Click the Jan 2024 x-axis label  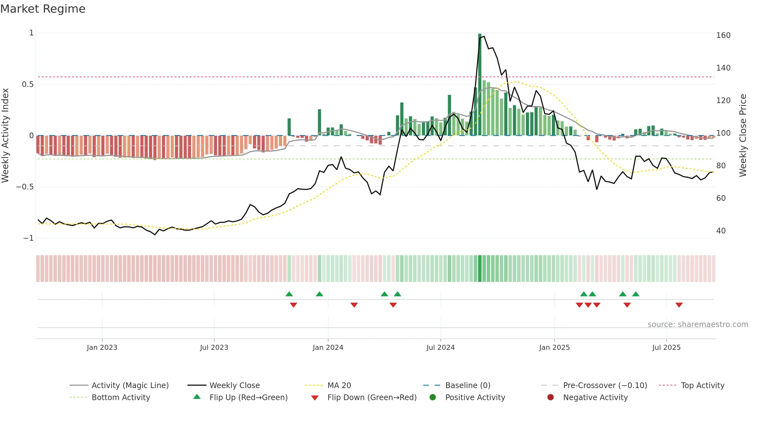[x=328, y=347]
